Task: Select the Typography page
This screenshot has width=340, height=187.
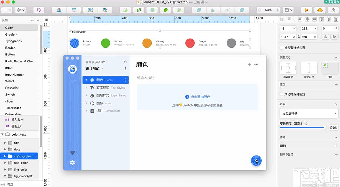Action: (x=14, y=41)
